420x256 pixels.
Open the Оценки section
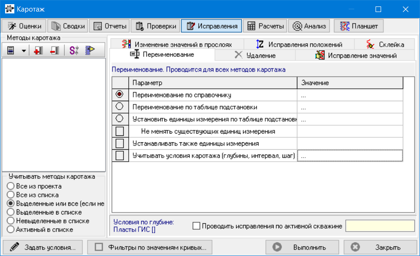[24, 26]
